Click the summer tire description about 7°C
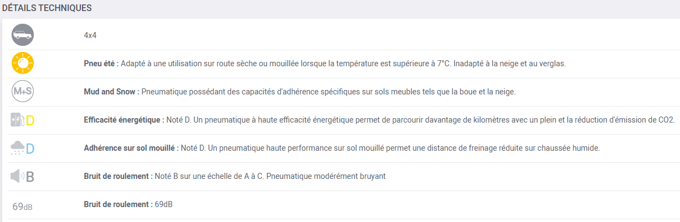This screenshot has height=222, width=680. point(343,64)
